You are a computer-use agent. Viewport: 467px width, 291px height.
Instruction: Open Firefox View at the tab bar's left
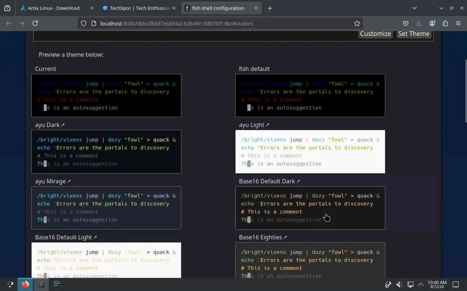pos(7,8)
